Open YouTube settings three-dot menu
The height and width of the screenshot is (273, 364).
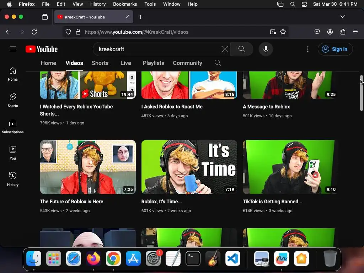(308, 49)
